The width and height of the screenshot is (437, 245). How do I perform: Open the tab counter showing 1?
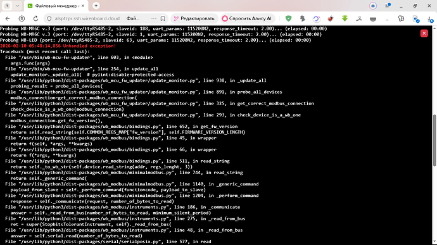(x=7, y=6)
